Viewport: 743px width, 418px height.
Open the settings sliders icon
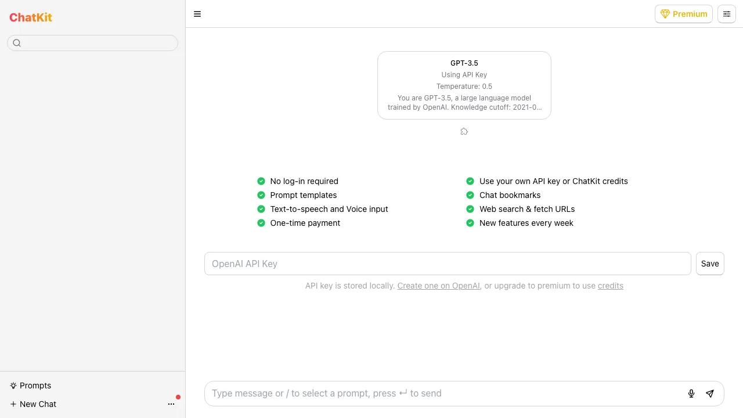tap(727, 14)
